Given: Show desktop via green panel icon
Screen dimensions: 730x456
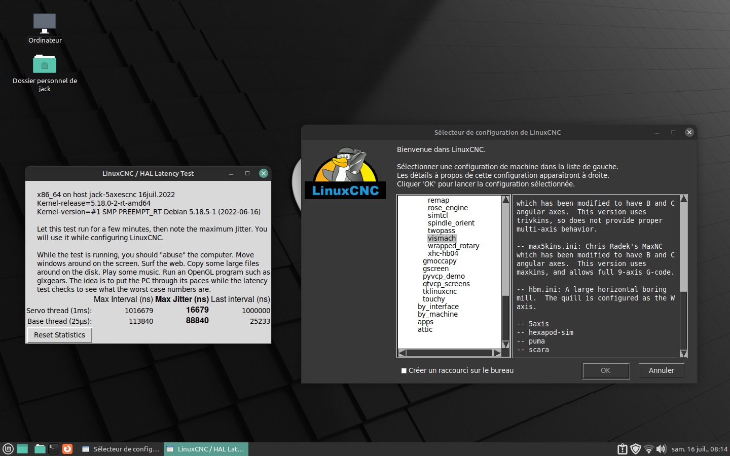Looking at the screenshot, I should tap(22, 449).
